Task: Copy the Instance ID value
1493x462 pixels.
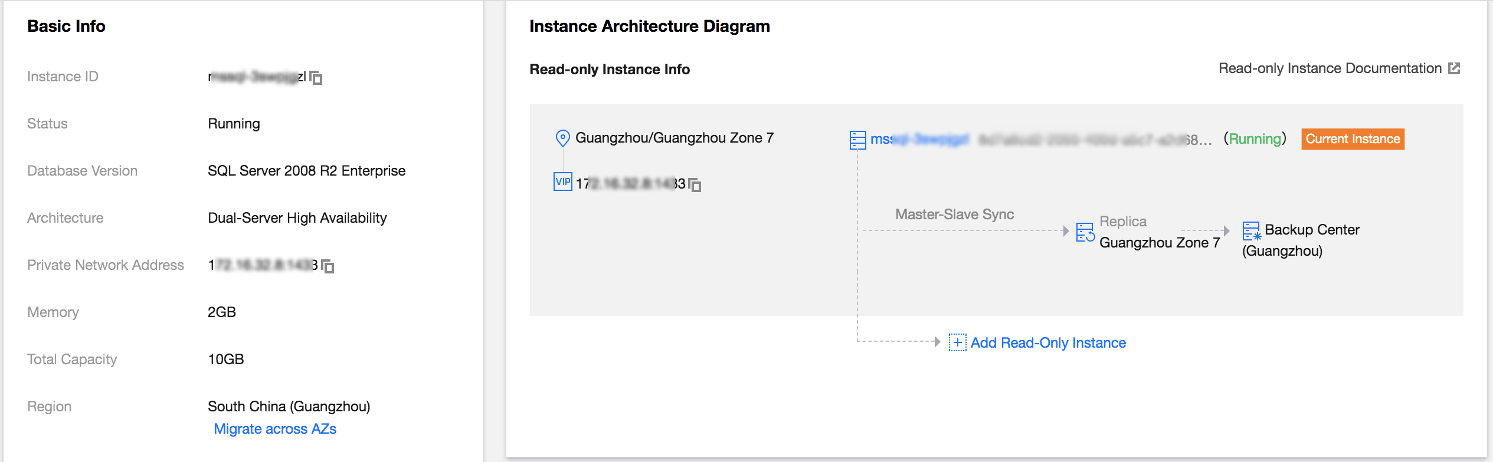Action: [316, 78]
